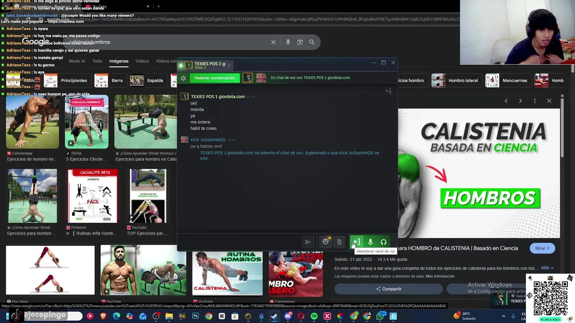Click Detener conversación button

[215, 78]
